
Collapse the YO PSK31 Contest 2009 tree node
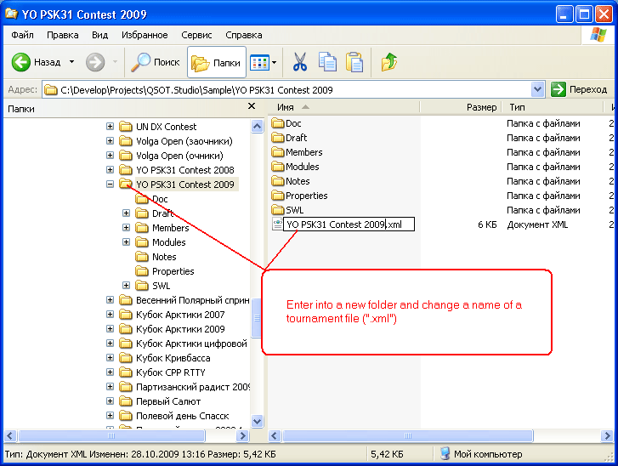coord(110,185)
